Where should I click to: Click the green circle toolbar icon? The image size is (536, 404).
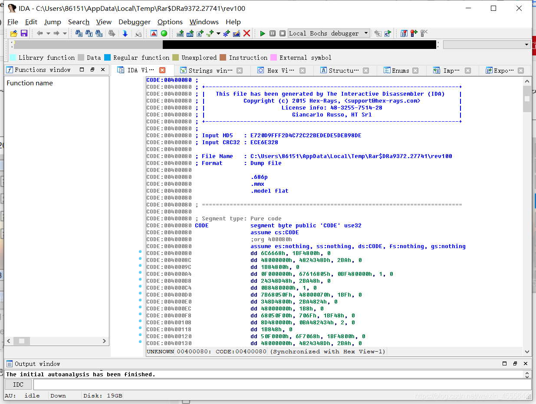(x=164, y=33)
